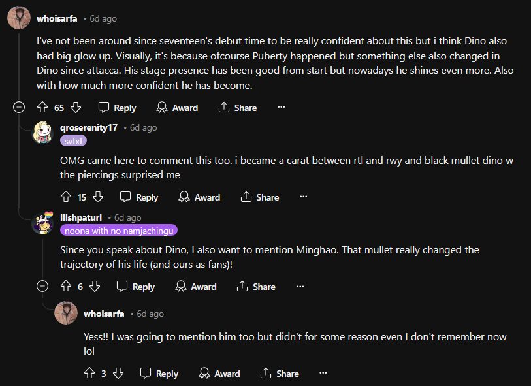Screen dimensions: 531x386
Task: Reply to the top Dino glow up comment
Action: pyautogui.click(x=118, y=108)
